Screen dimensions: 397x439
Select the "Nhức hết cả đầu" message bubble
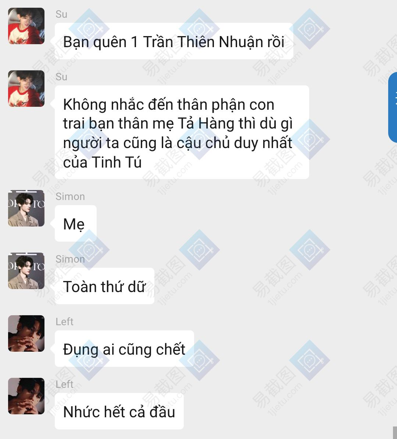tap(119, 411)
